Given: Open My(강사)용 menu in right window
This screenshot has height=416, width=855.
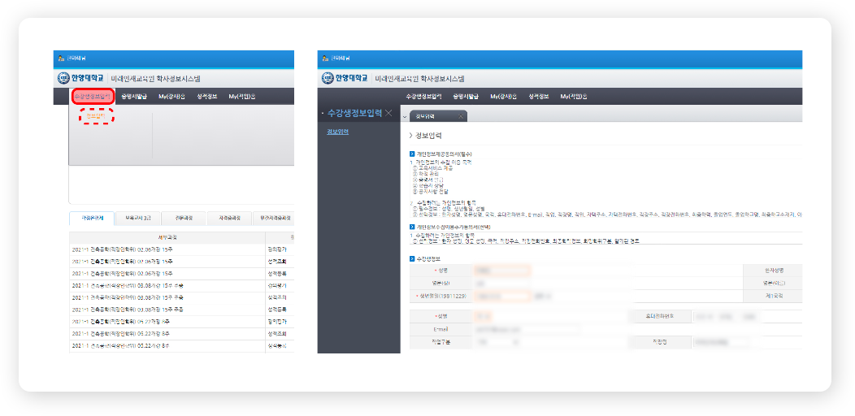Looking at the screenshot, I should (x=503, y=97).
